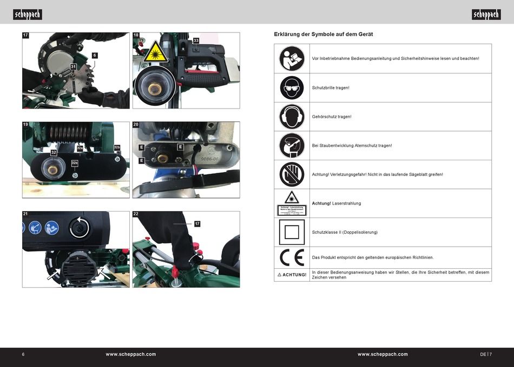The height and width of the screenshot is (367, 514).
Task: Click the yellow laser sticker in figure 18
Action: [x=154, y=52]
